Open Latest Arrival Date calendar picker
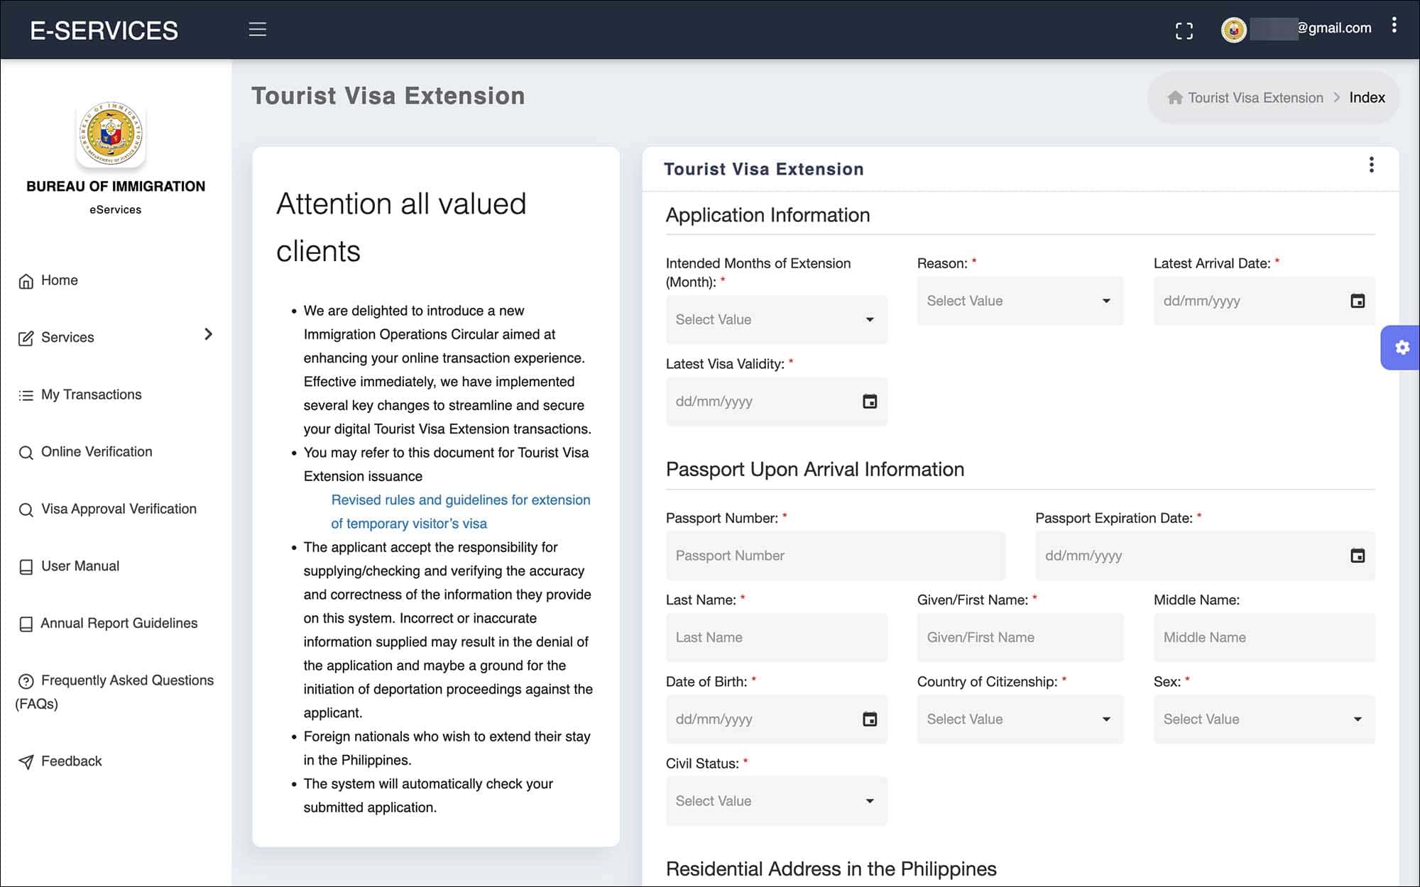Screen dimensions: 1420x887 pos(1357,301)
